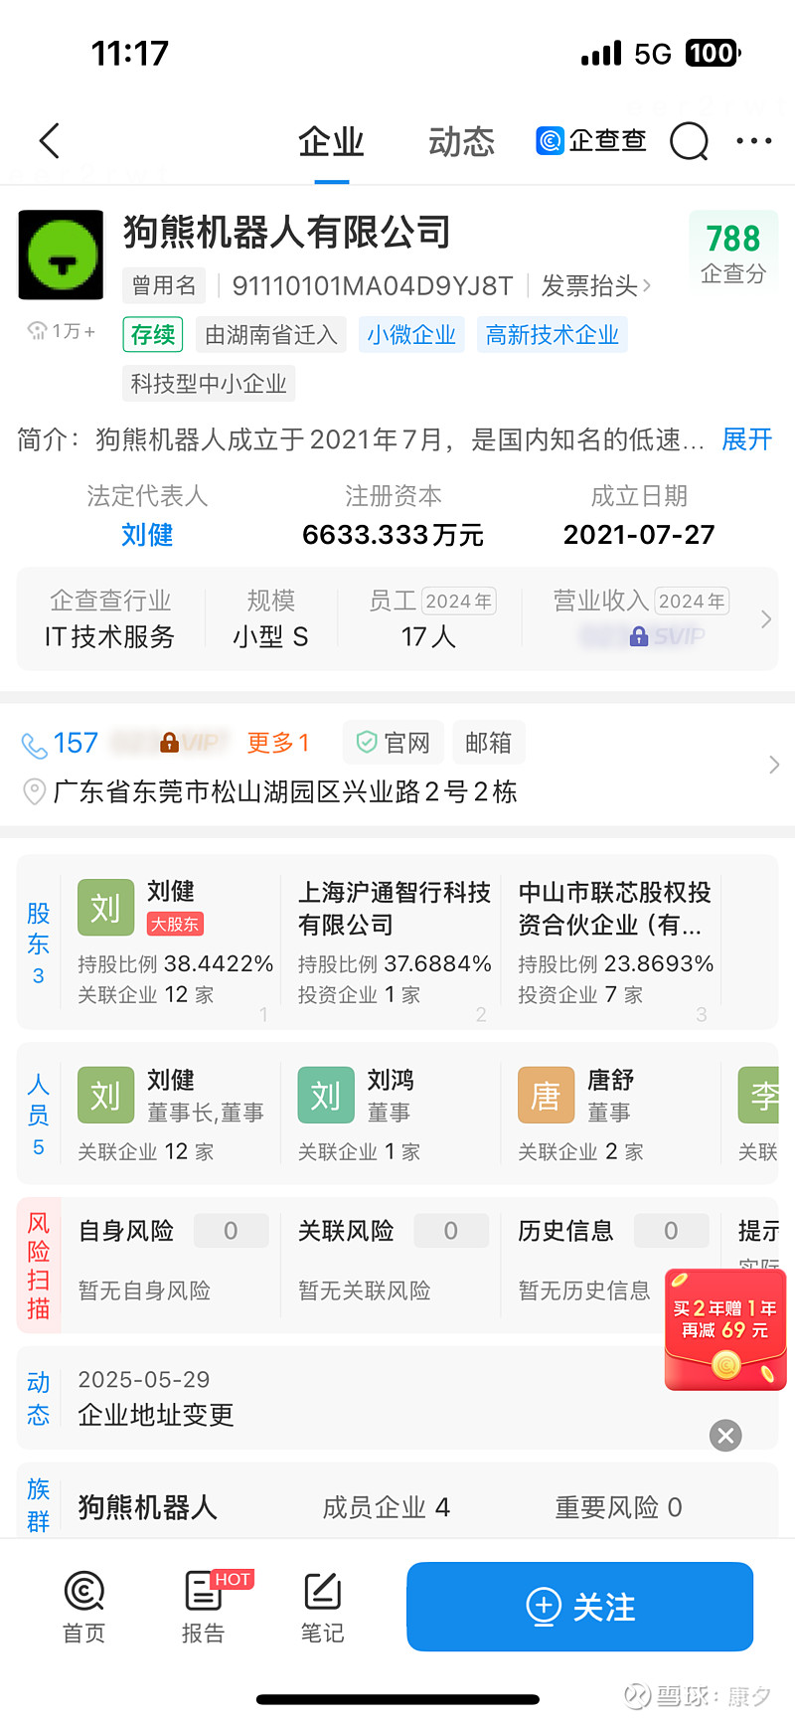Open 股东 3 section label

pos(38,943)
